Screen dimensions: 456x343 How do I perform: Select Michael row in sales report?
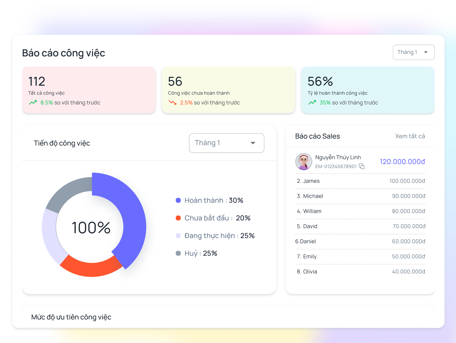(360, 196)
